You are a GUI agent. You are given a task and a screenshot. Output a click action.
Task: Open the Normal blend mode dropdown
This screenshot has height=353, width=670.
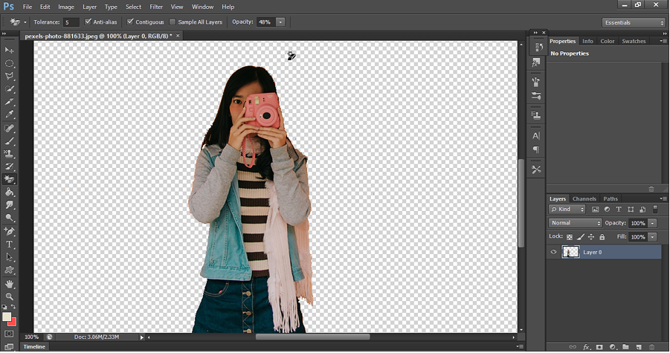click(575, 223)
